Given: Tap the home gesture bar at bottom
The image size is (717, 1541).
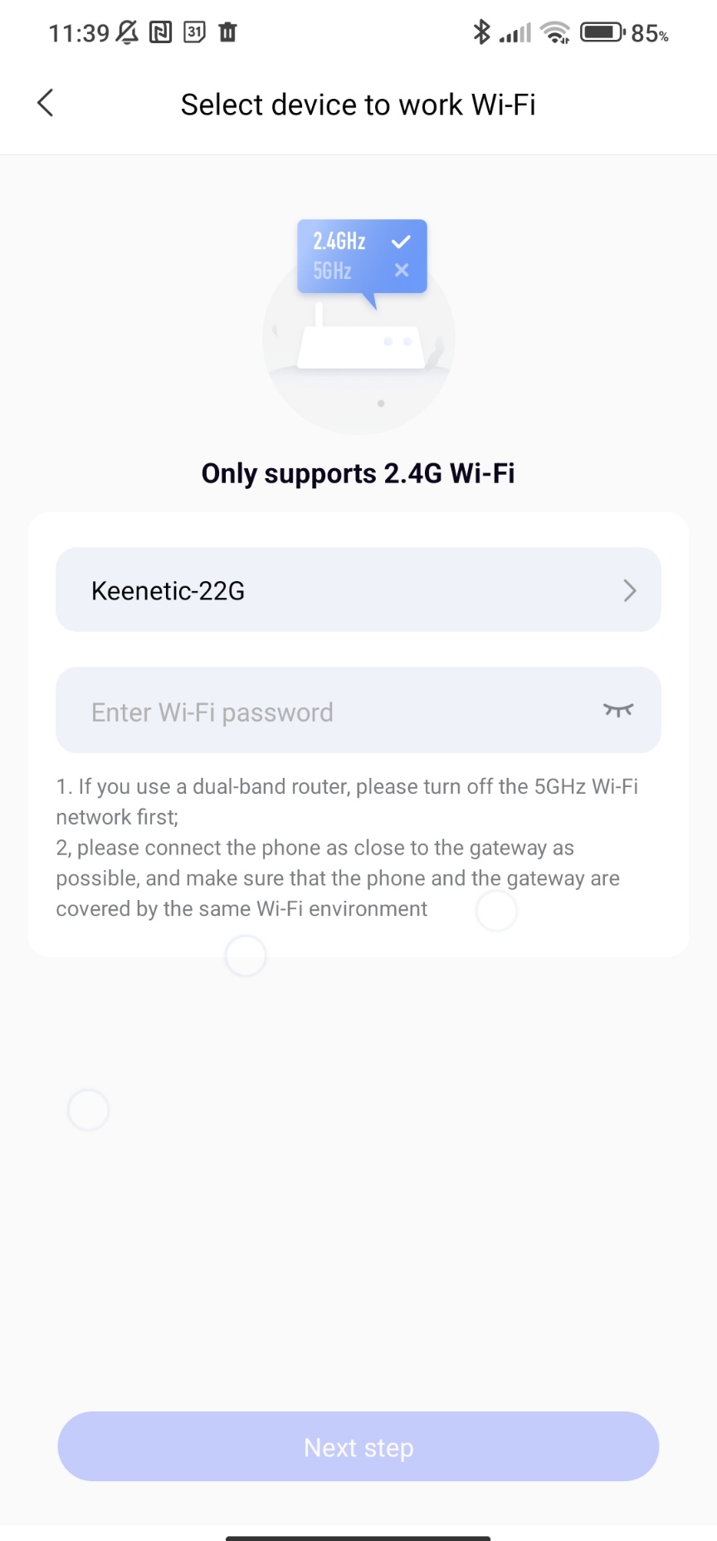Looking at the screenshot, I should pos(358,1537).
